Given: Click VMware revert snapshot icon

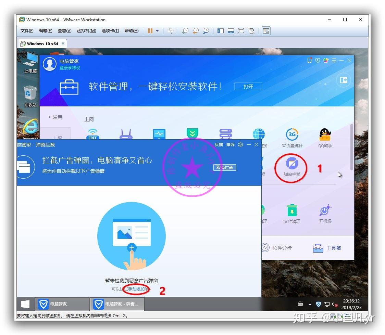Looking at the screenshot, I should pos(196,31).
